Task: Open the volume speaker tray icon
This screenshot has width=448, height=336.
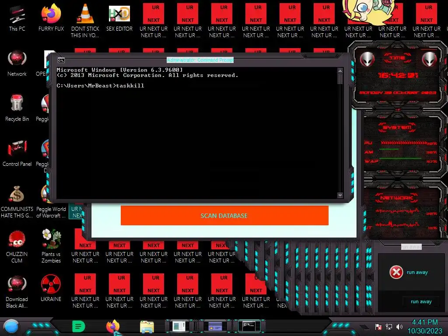Action: pos(399,327)
